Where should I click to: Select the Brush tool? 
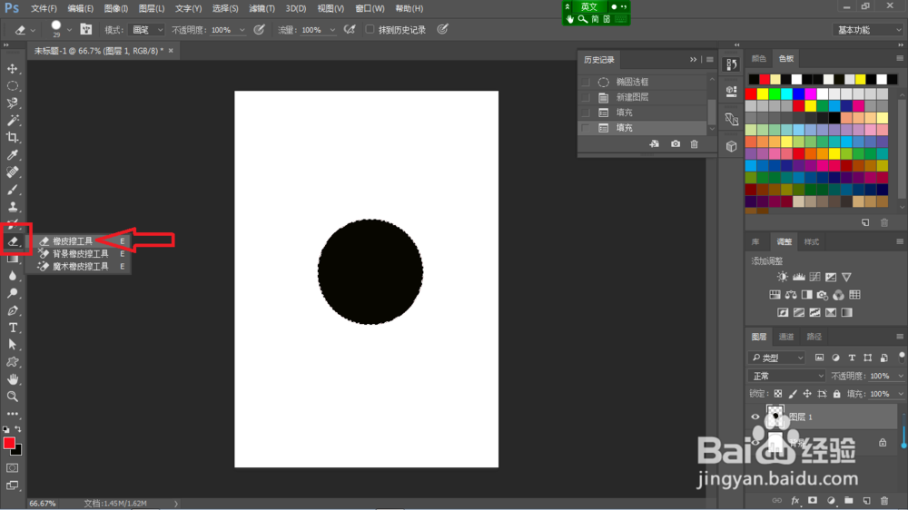(12, 190)
